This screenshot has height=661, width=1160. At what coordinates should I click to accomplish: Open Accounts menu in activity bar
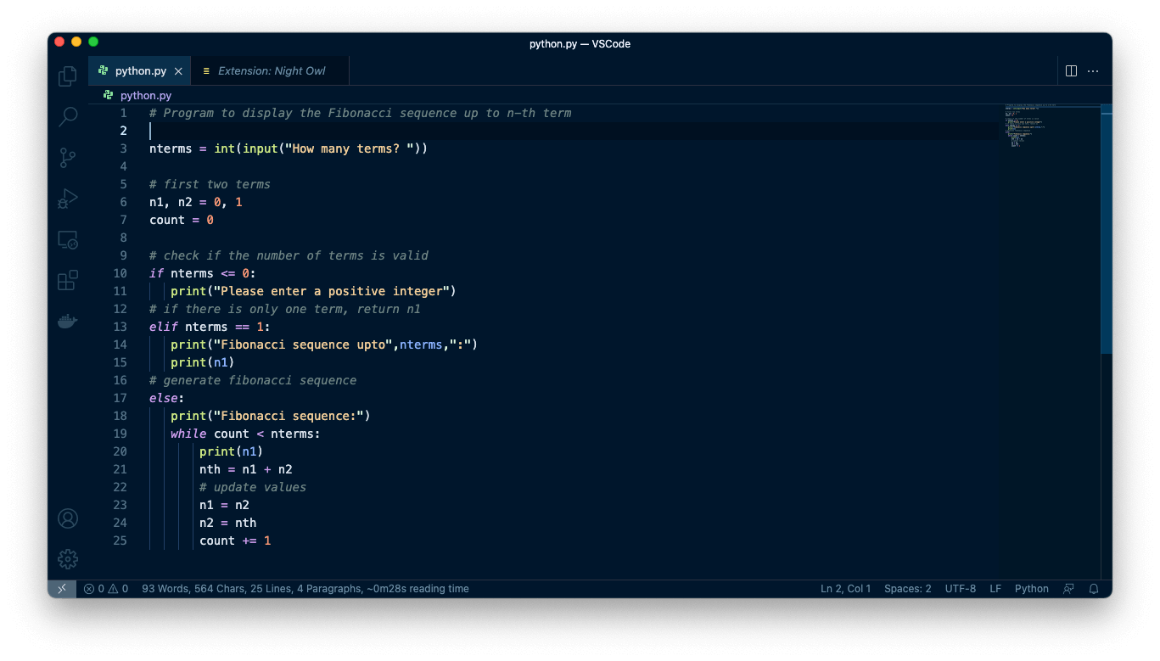click(x=68, y=518)
